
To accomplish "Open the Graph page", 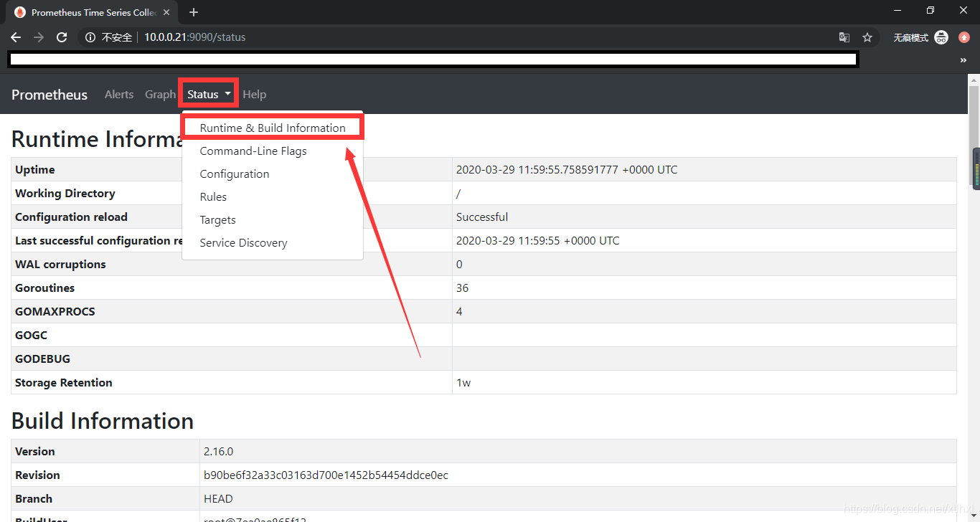I will pyautogui.click(x=160, y=94).
